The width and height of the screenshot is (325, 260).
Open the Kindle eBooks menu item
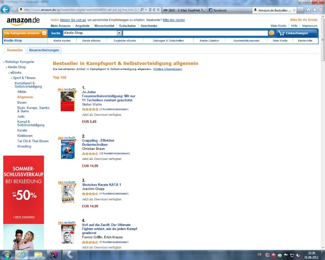(91, 41)
